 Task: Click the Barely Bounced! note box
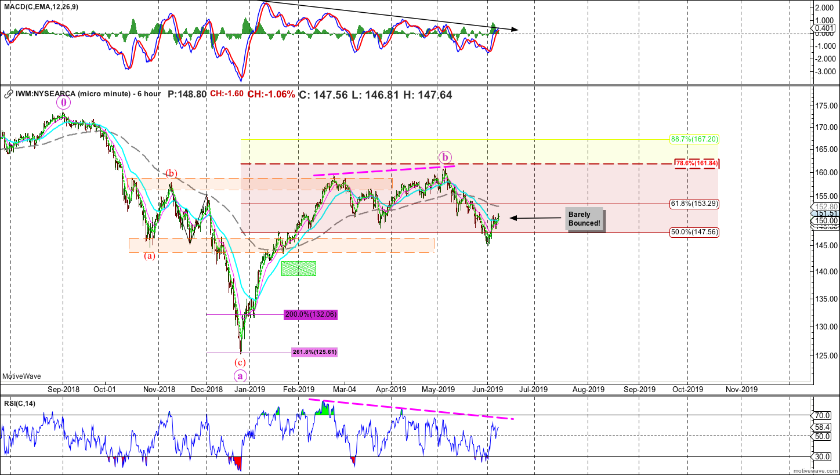pyautogui.click(x=585, y=219)
